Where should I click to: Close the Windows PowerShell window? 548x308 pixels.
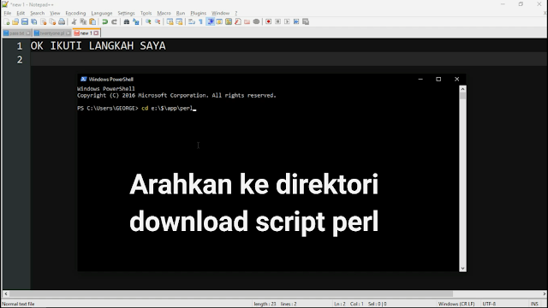click(x=456, y=80)
